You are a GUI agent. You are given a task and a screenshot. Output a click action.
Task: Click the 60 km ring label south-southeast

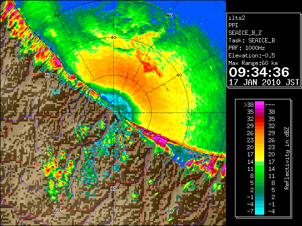tap(170, 210)
